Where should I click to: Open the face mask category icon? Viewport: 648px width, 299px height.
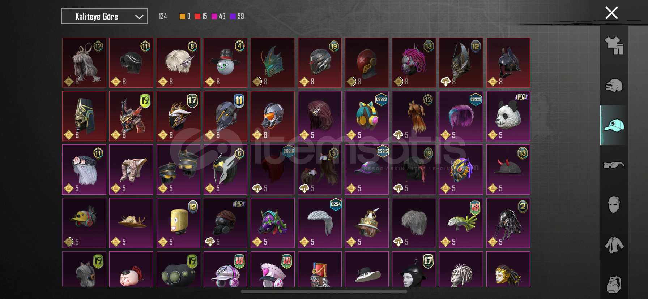coord(614,205)
